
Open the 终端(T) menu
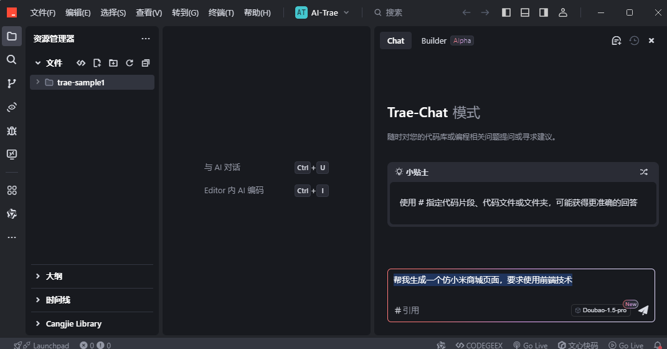221,12
